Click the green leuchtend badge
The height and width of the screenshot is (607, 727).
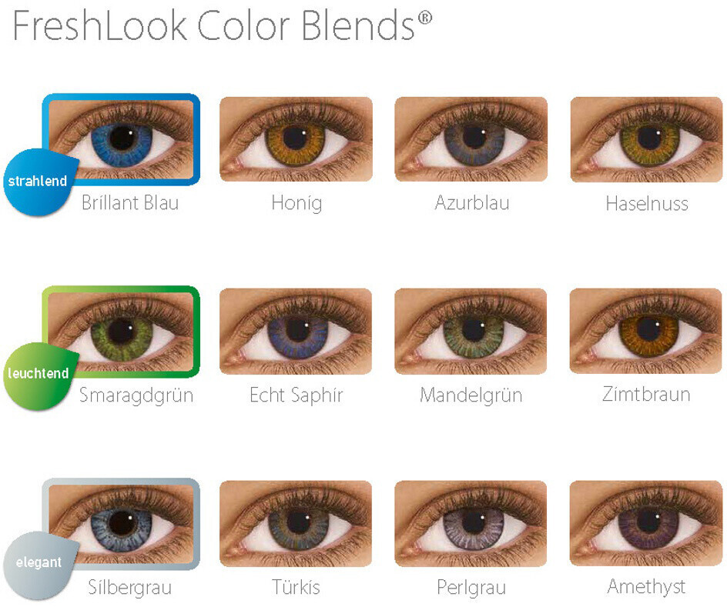click(x=39, y=375)
